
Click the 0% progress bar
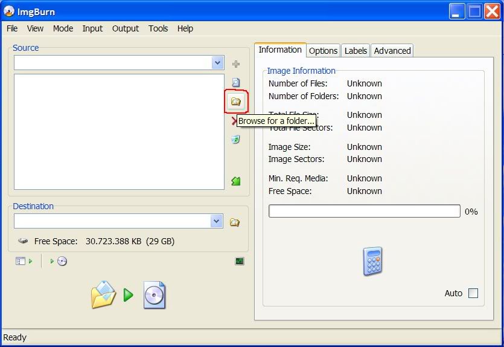pyautogui.click(x=364, y=211)
